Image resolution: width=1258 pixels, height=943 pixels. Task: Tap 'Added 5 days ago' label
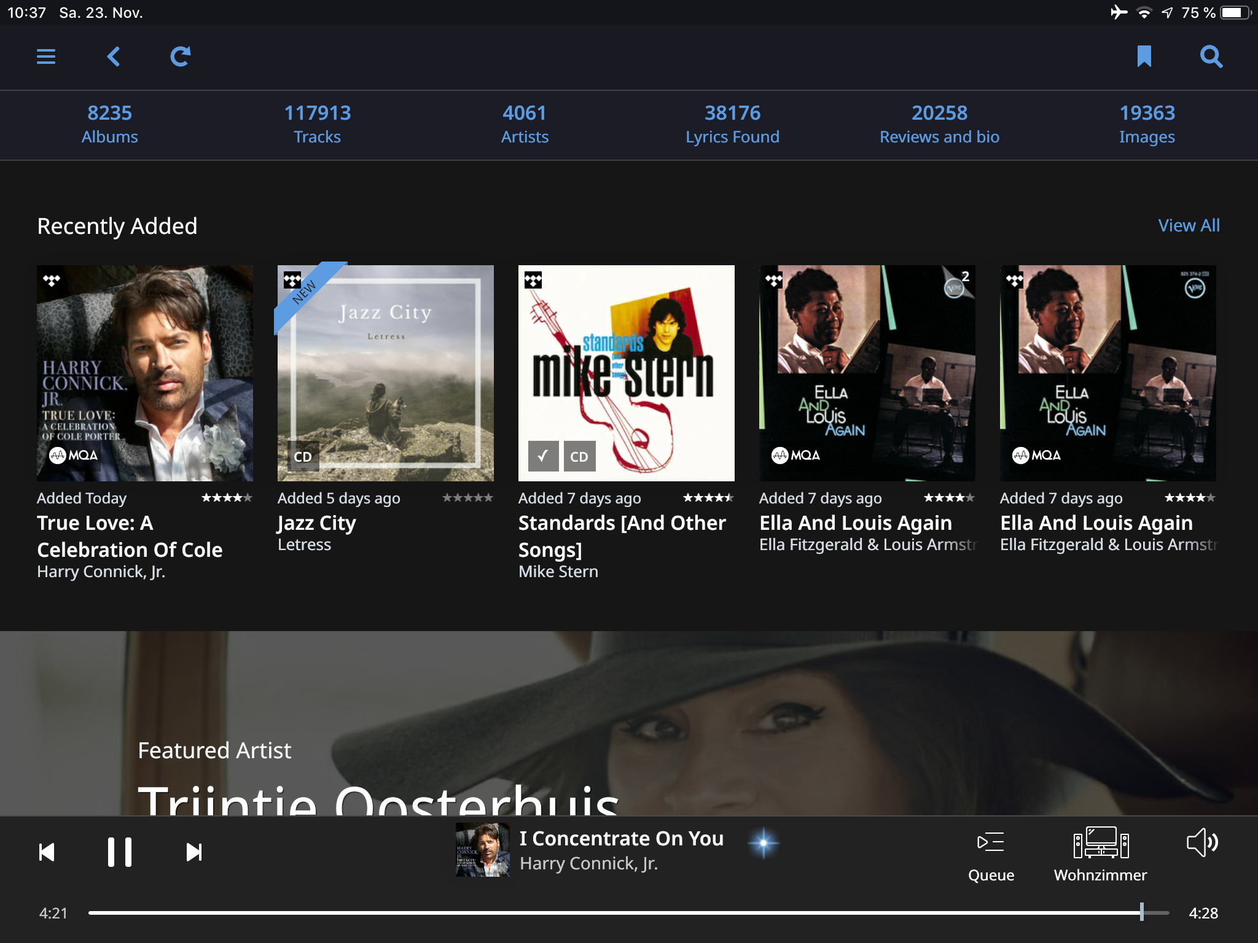coord(339,498)
